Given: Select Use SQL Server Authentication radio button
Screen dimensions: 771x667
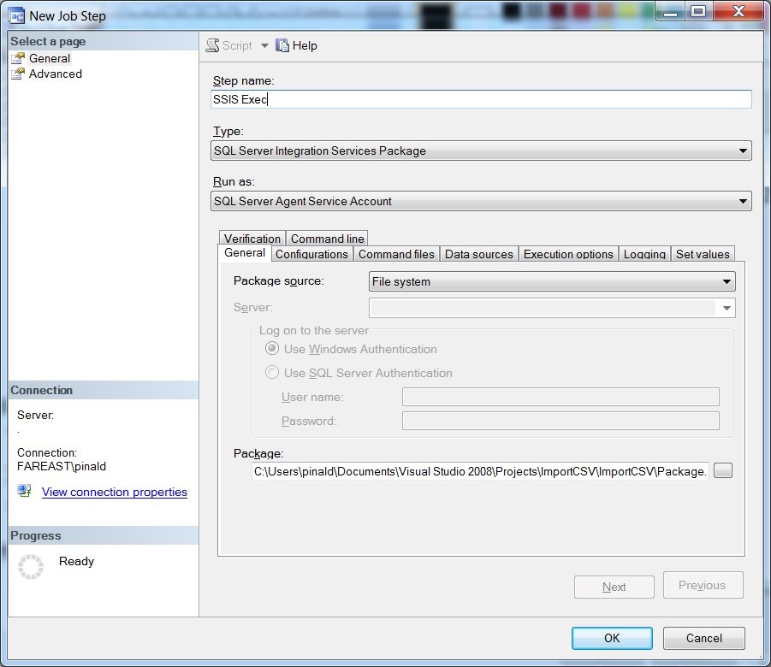Looking at the screenshot, I should 272,372.
